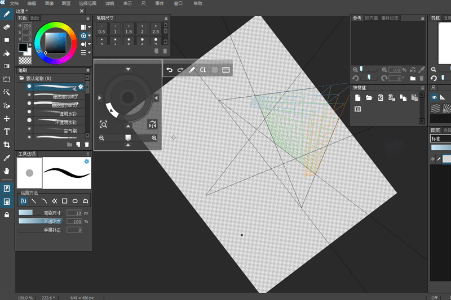Open the shortcuts panel hamburger menu
The height and width of the screenshot is (300, 451).
pyautogui.click(x=422, y=88)
